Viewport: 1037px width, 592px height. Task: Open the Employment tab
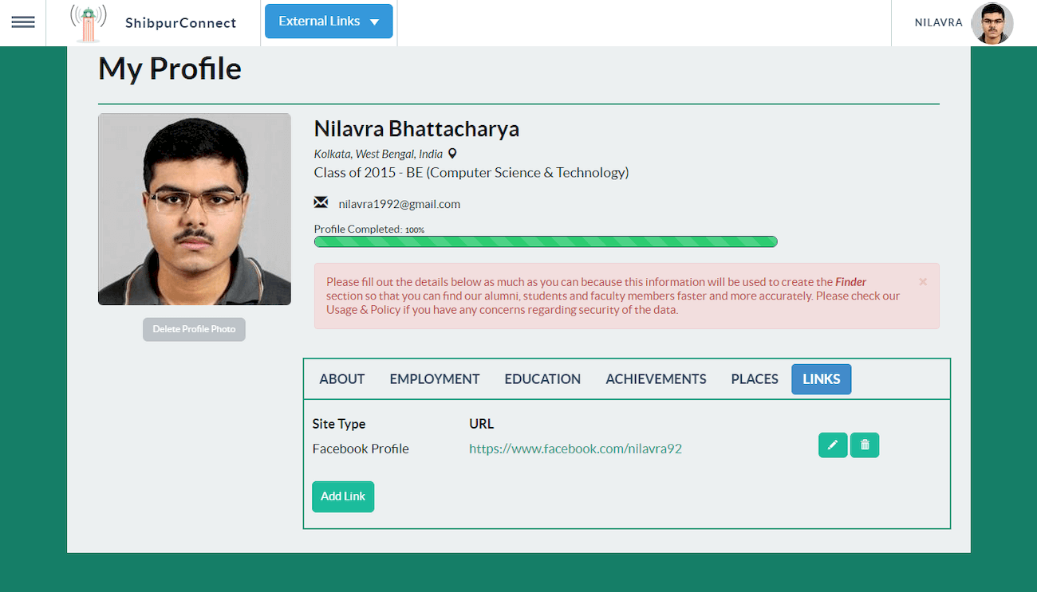click(435, 379)
